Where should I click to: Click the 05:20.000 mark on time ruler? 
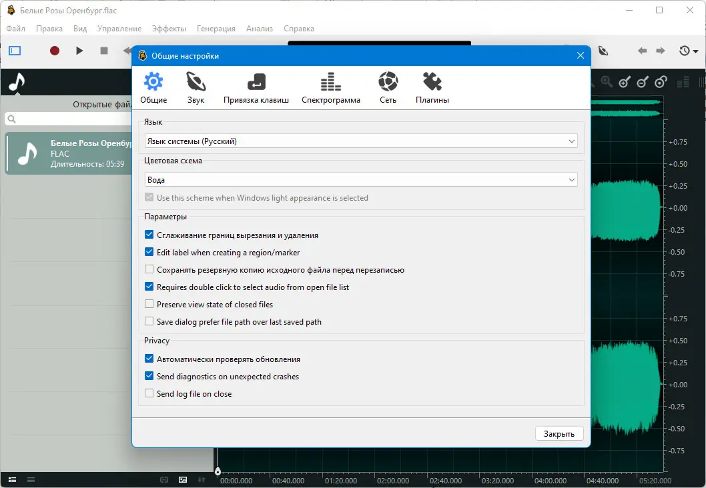point(655,481)
